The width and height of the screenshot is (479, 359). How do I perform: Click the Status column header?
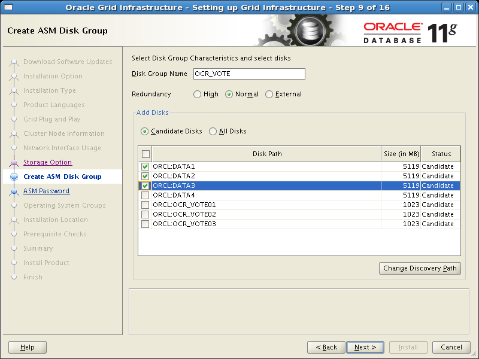(x=441, y=154)
